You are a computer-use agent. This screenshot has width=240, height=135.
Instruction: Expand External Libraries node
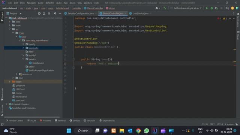[6, 104]
